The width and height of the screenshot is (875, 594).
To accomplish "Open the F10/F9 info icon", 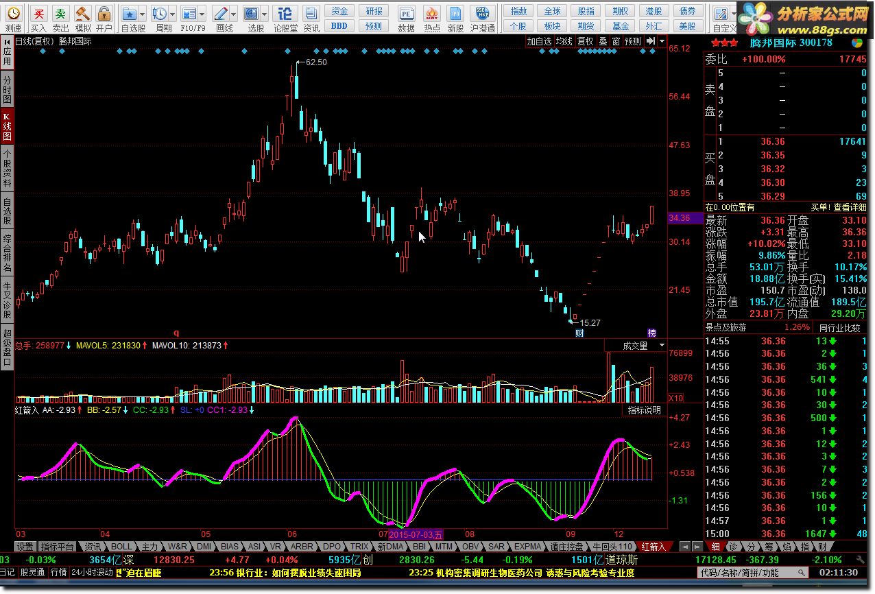I will [189, 13].
